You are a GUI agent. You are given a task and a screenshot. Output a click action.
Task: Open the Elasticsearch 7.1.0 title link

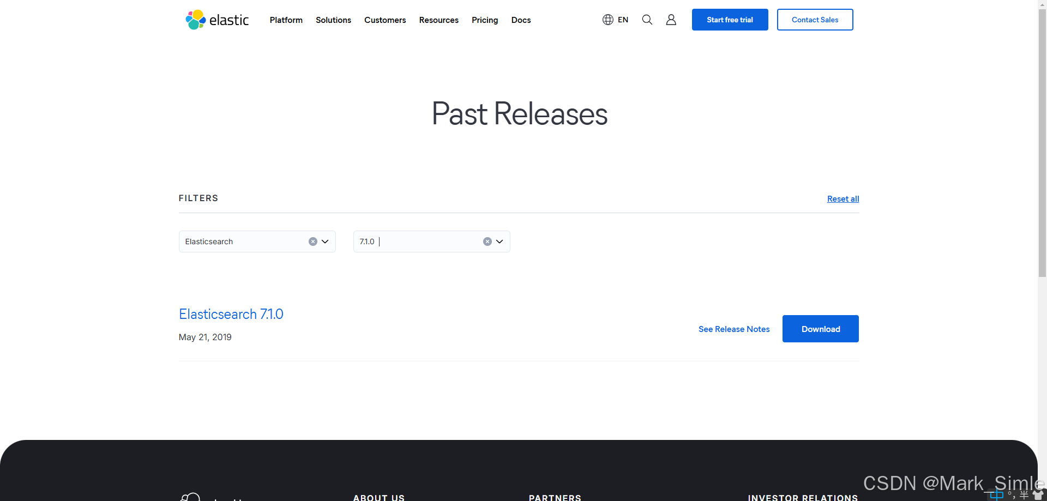(231, 314)
